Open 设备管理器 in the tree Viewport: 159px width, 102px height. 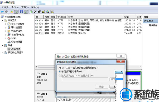pos(17,42)
